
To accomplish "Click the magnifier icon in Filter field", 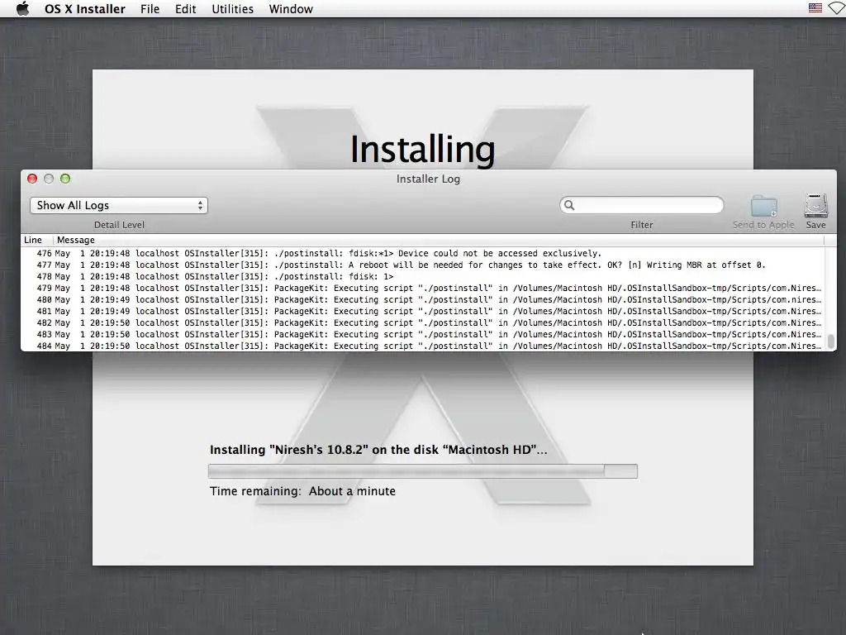I will 569,205.
